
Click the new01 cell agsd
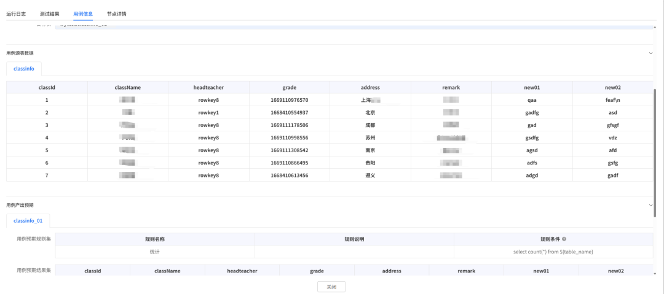click(x=532, y=150)
